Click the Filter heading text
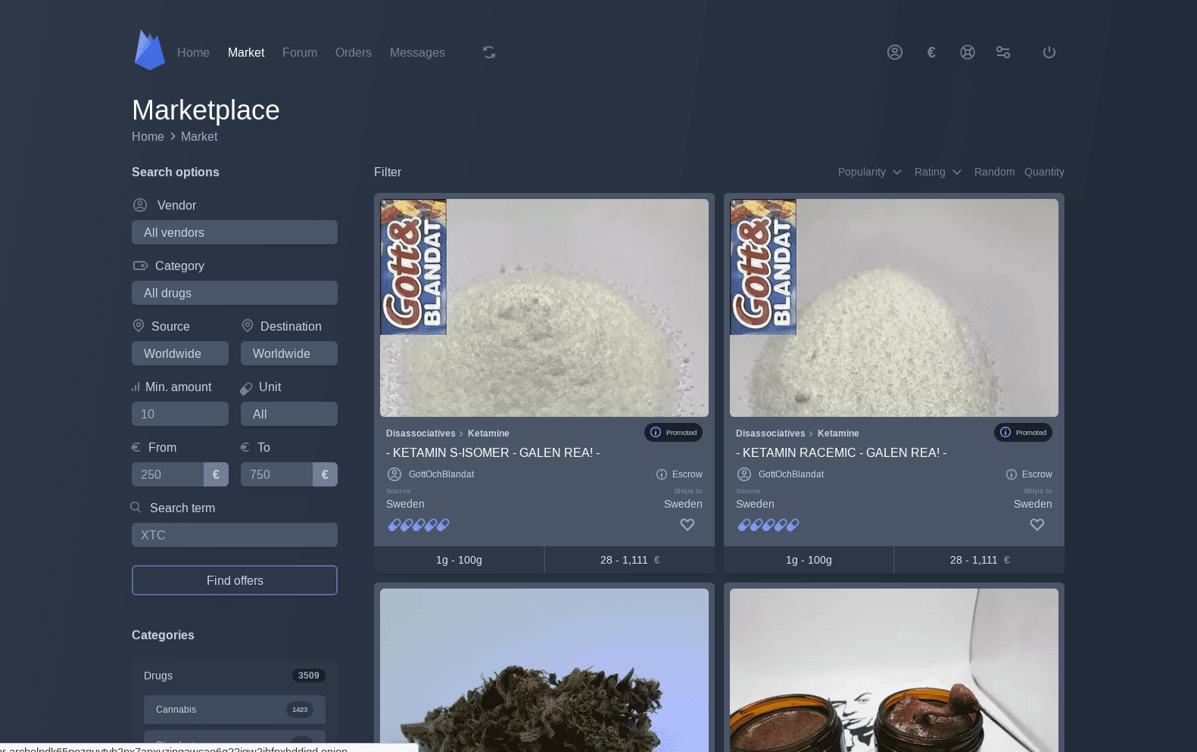Viewport: 1197px width, 752px height. (x=388, y=172)
